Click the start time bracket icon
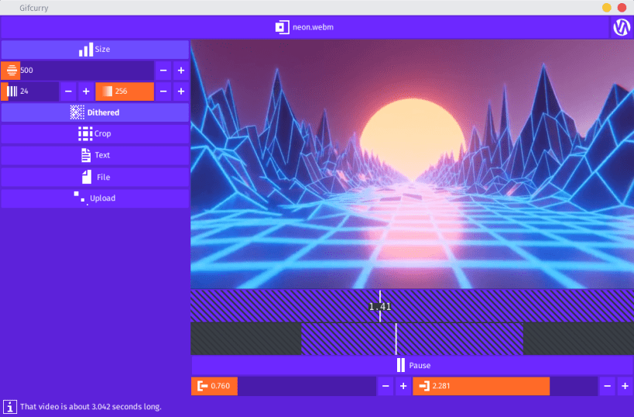 pyautogui.click(x=202, y=386)
